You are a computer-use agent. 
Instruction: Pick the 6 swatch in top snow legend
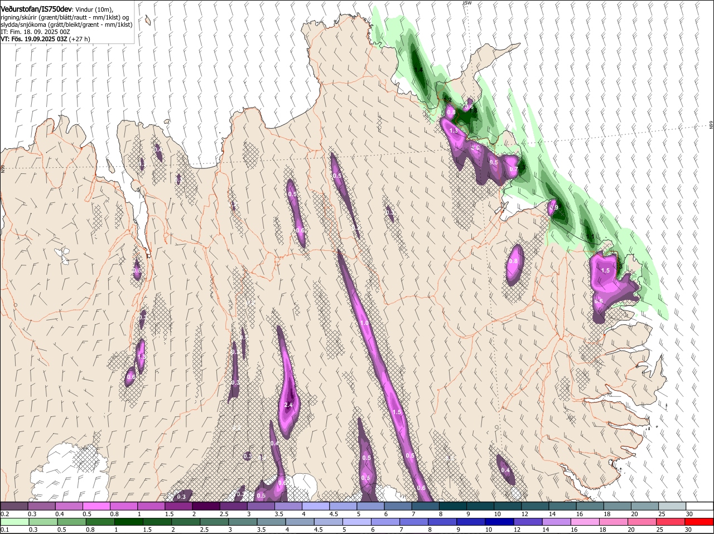397,506
